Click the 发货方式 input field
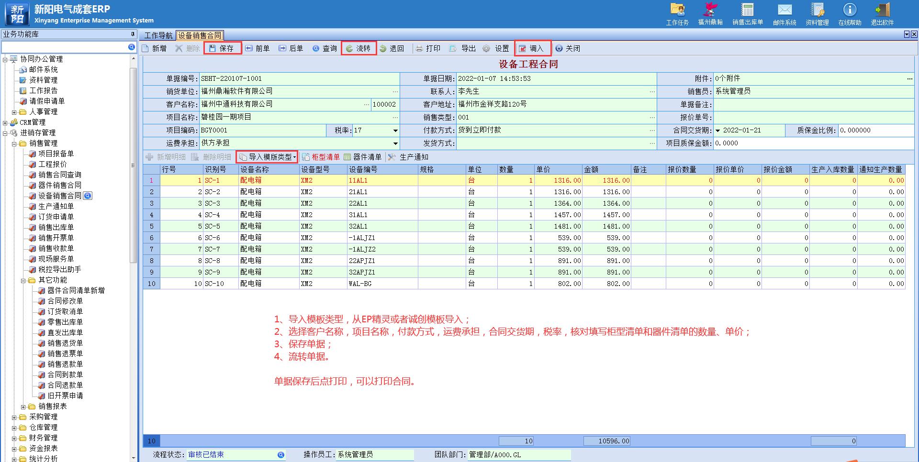 [553, 143]
